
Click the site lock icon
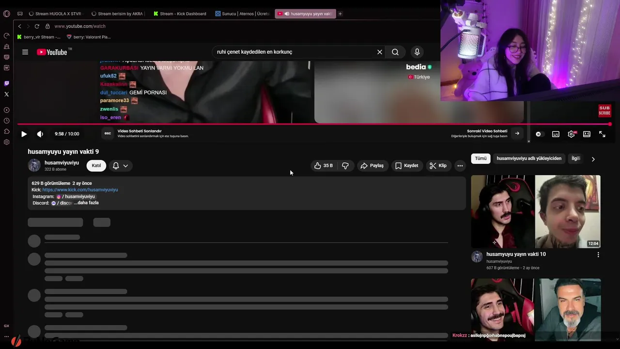pyautogui.click(x=47, y=26)
